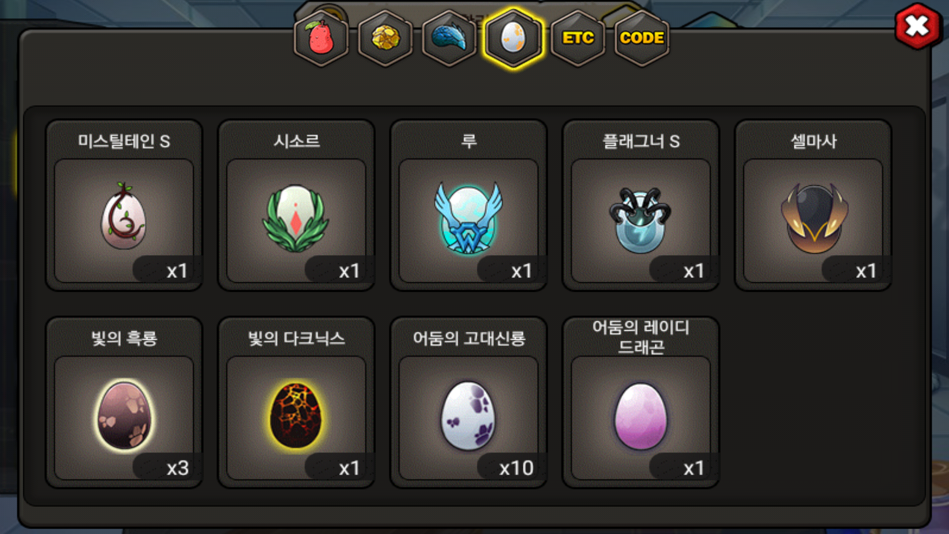Open the blue dragon scale tab
The width and height of the screenshot is (949, 534).
click(449, 38)
